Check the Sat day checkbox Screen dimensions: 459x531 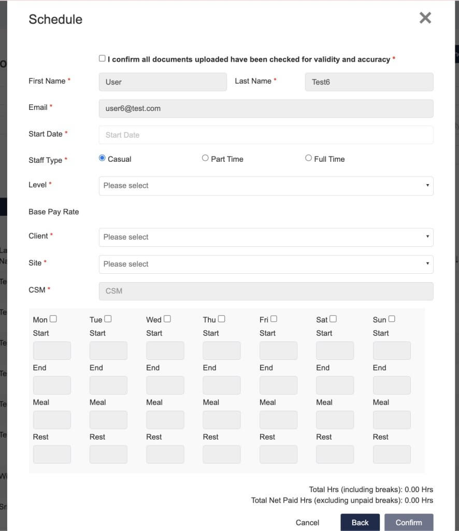333,319
